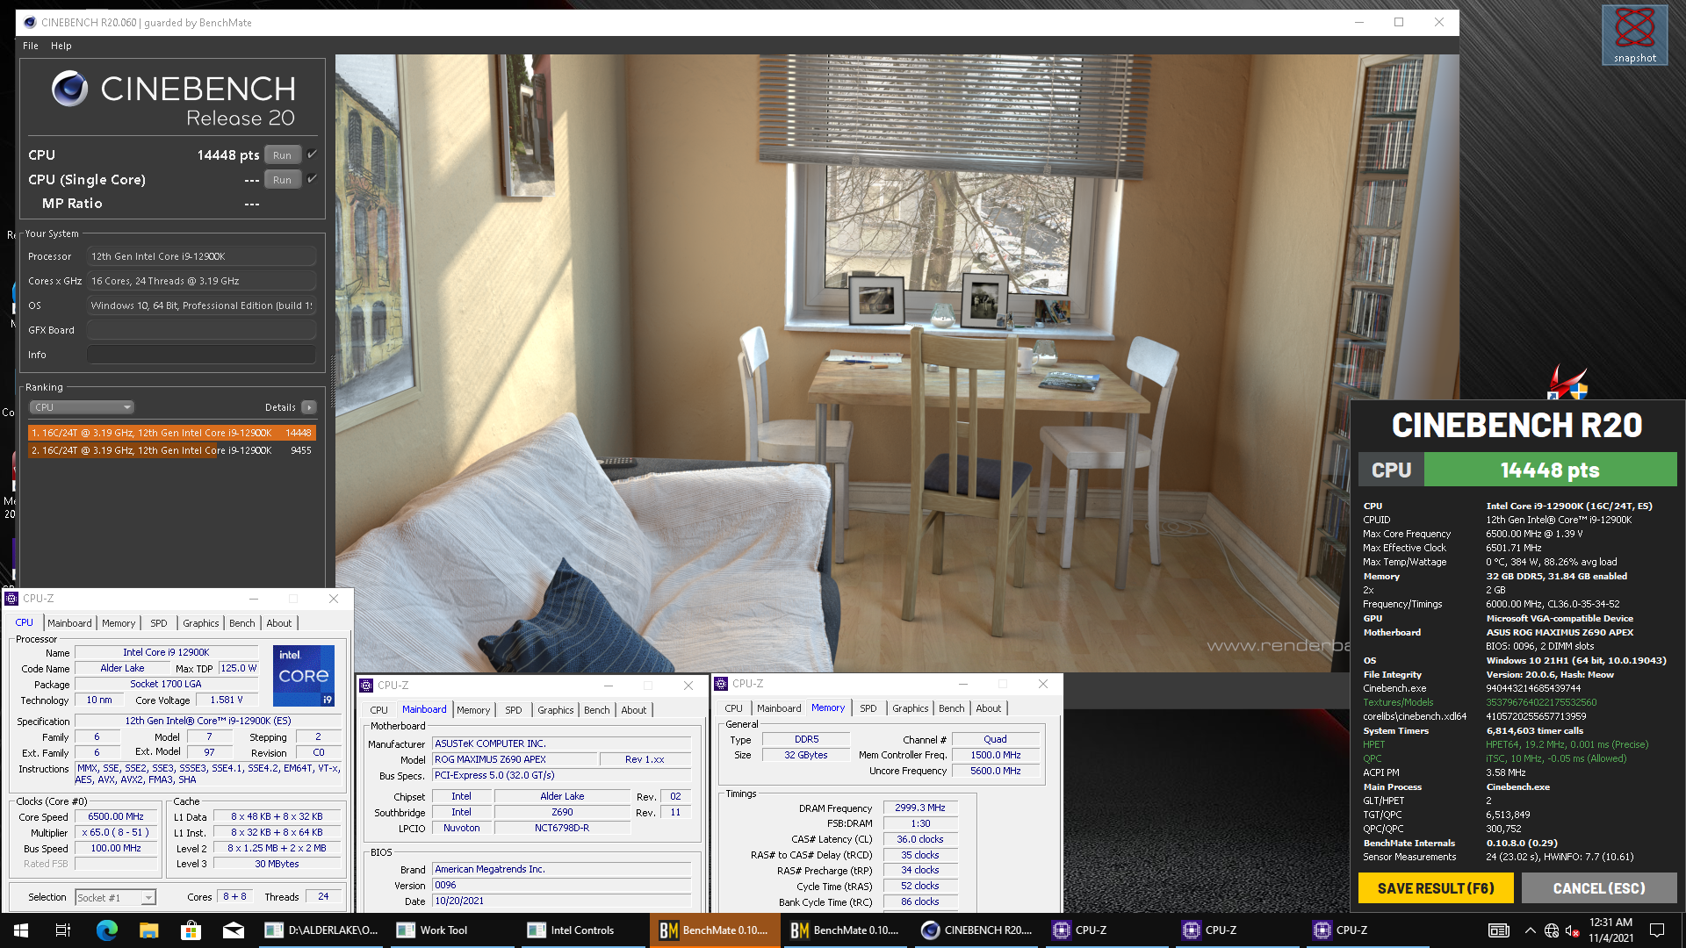Click CANCEL (ESC) in BenchMate
Viewport: 1686px width, 948px height.
(x=1599, y=888)
